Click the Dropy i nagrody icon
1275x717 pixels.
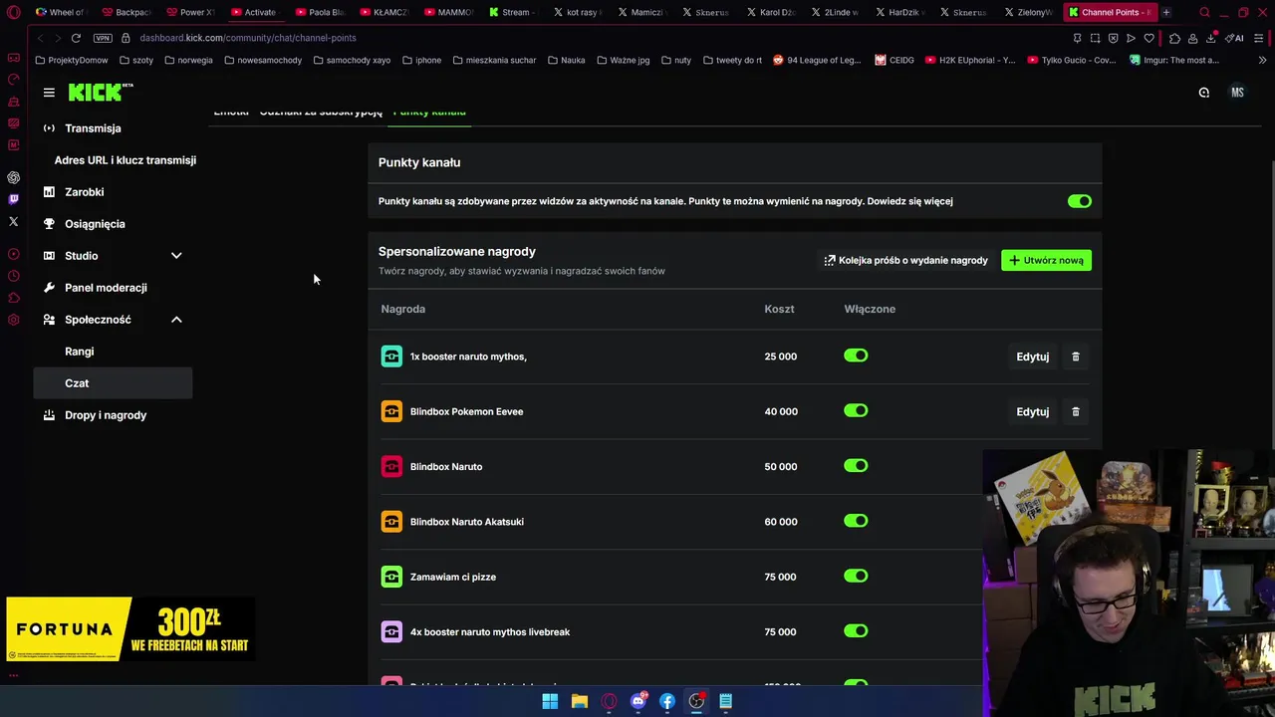(49, 415)
